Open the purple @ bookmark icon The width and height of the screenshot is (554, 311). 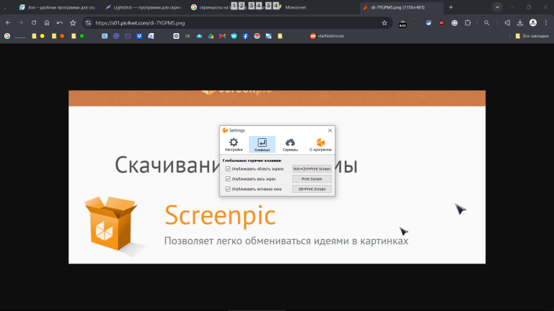[x=116, y=36]
